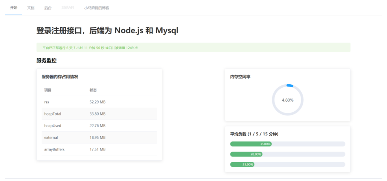Click the 内存空闲率 card title
The width and height of the screenshot is (387, 181).
tap(240, 77)
